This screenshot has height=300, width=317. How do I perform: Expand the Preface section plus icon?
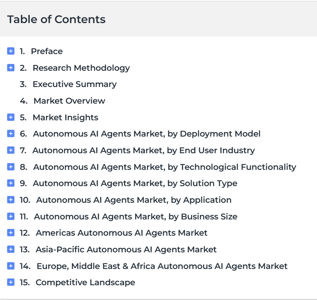tap(11, 51)
